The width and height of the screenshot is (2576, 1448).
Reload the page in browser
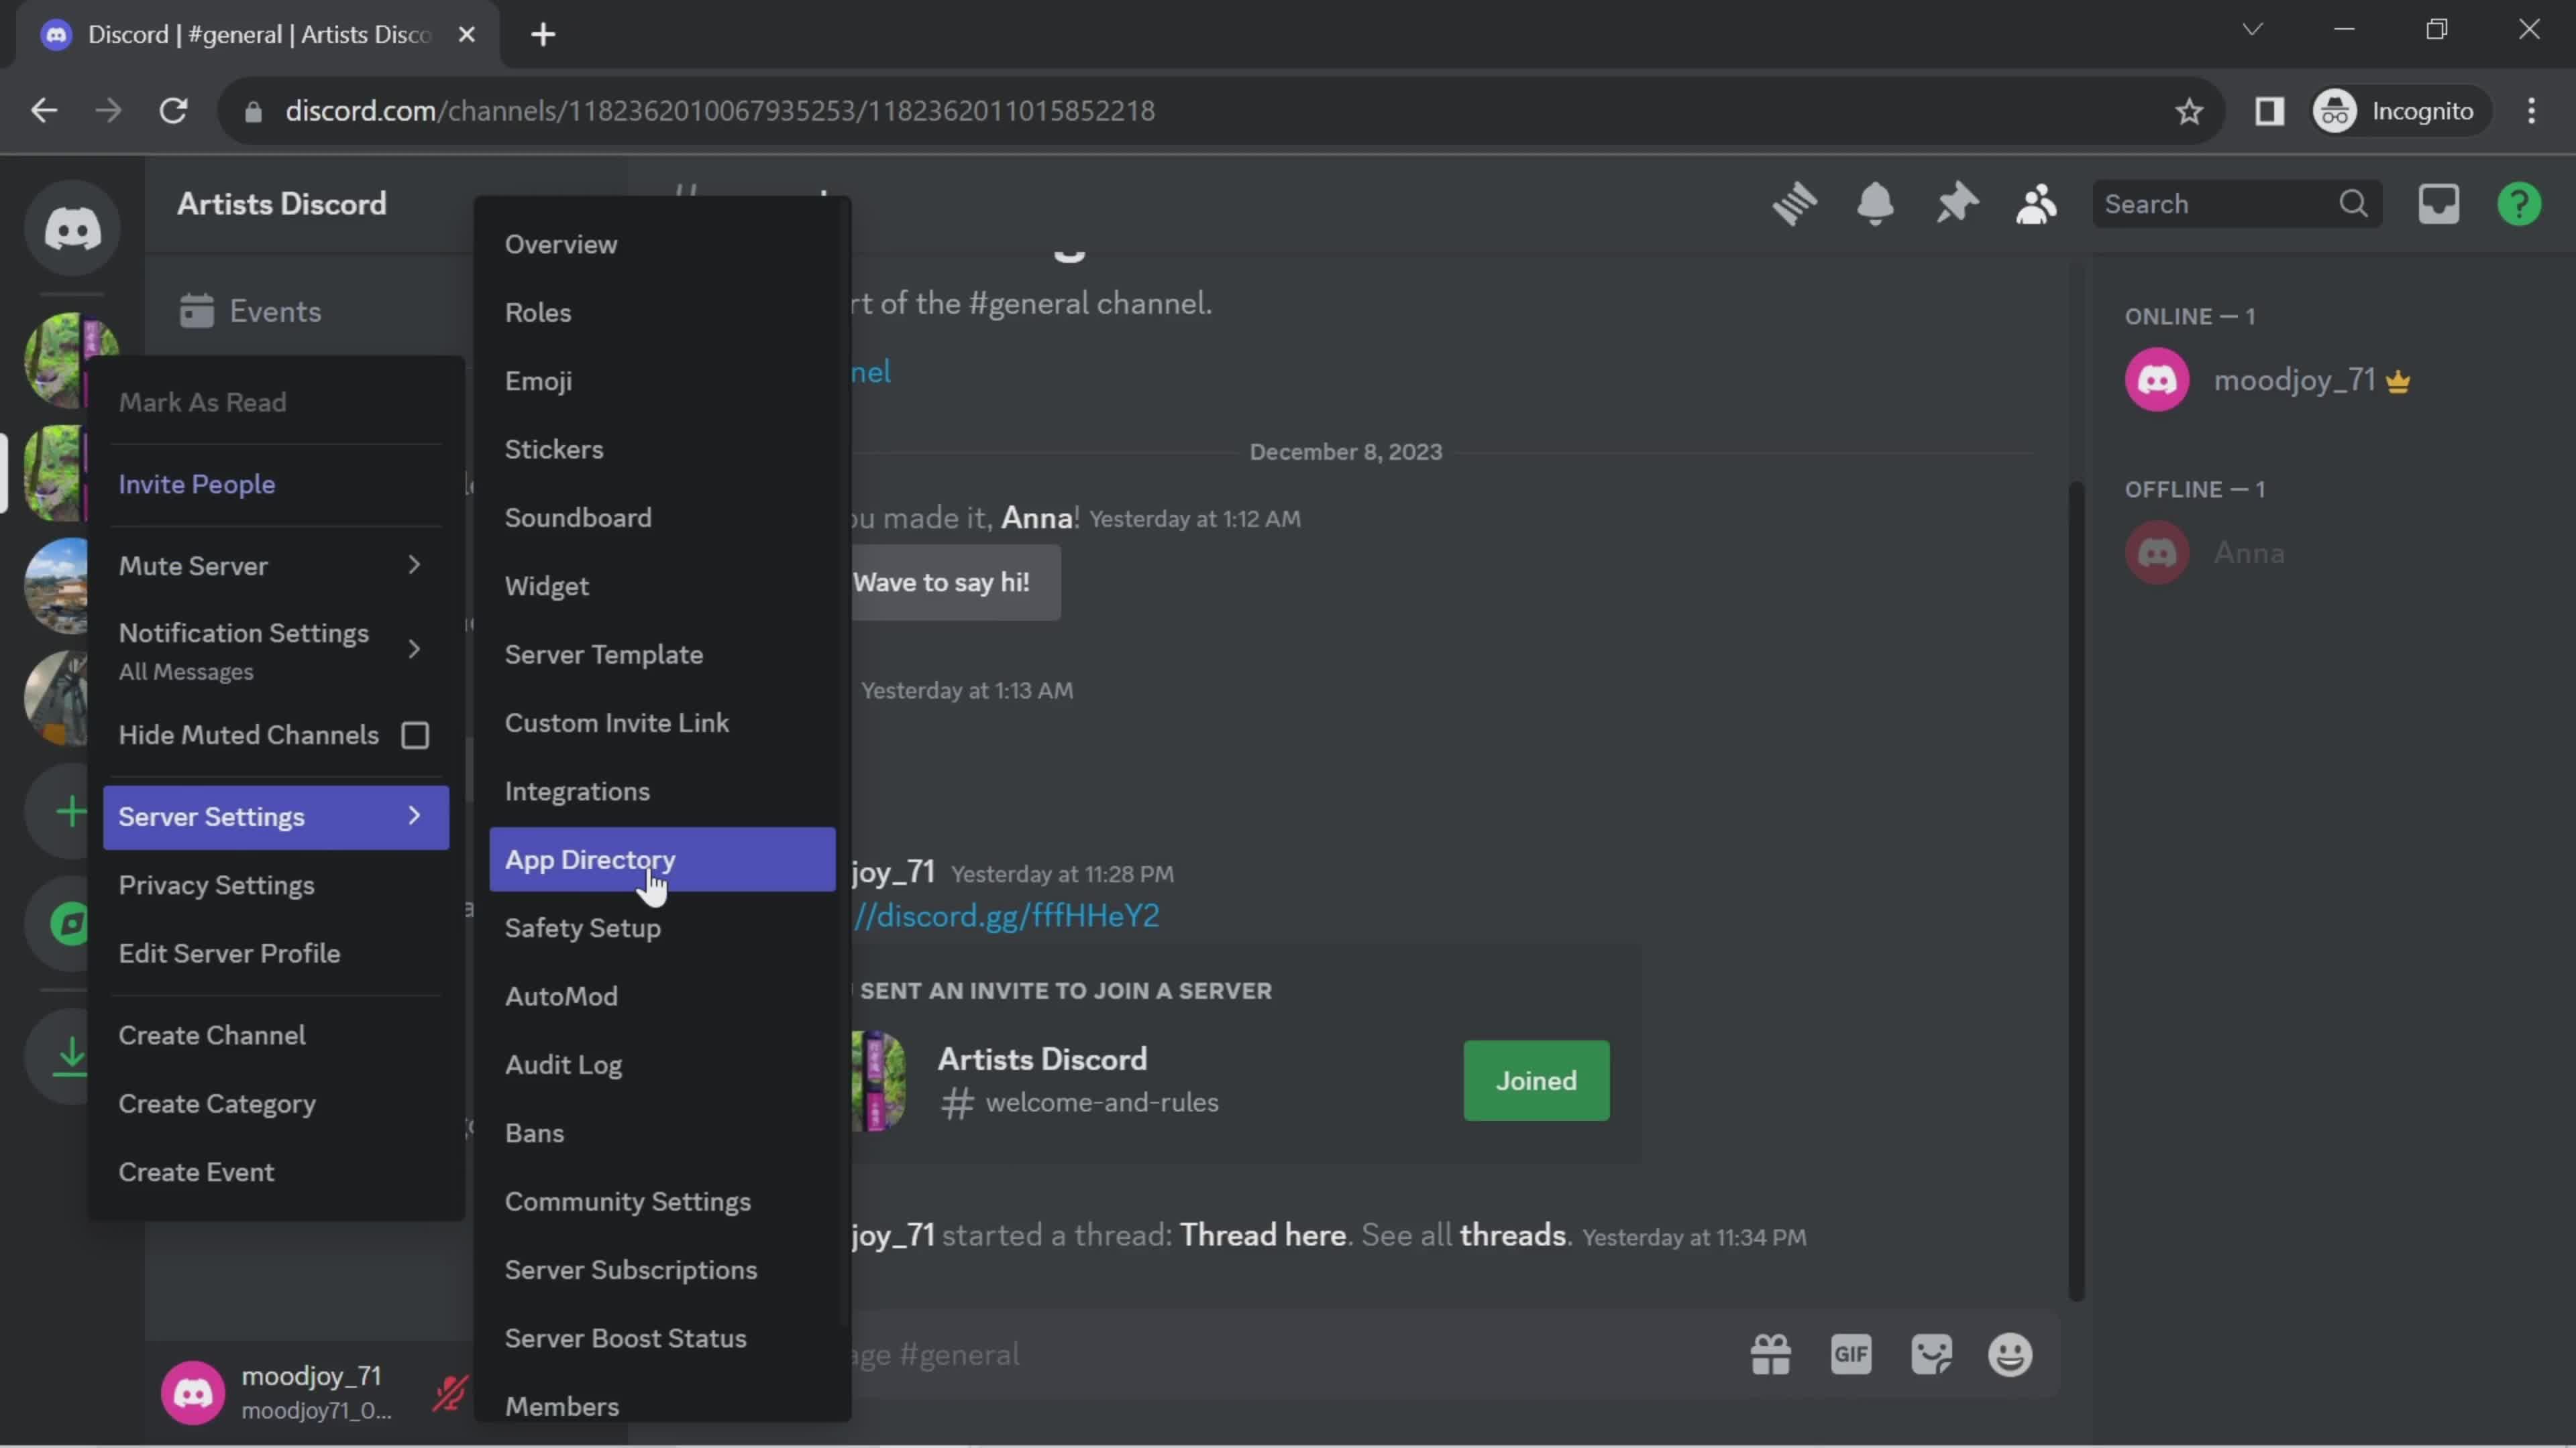(x=174, y=111)
